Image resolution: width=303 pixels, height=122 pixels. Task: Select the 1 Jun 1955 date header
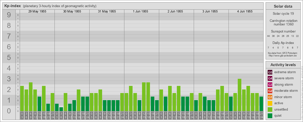[x=140, y=11]
